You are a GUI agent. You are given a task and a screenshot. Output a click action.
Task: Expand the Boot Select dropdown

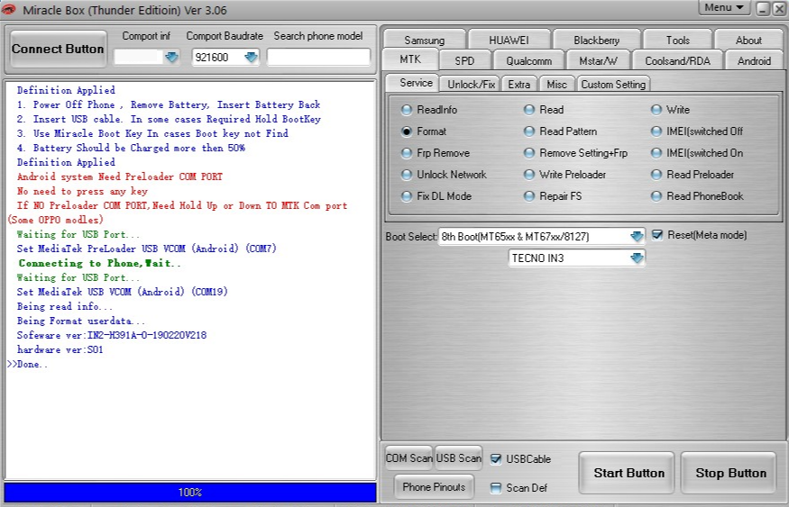pos(637,236)
